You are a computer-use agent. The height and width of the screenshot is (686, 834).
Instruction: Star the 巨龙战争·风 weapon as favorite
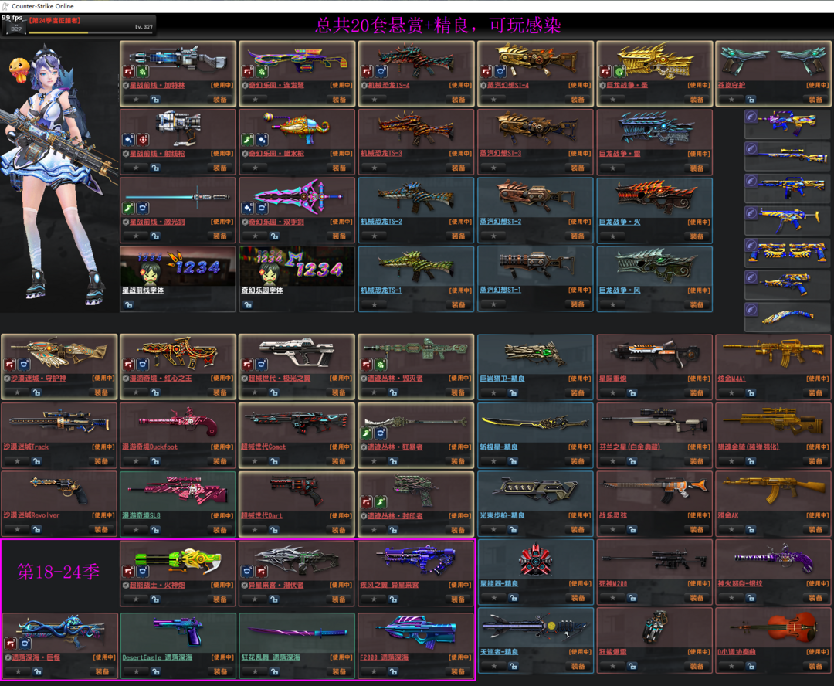point(612,304)
